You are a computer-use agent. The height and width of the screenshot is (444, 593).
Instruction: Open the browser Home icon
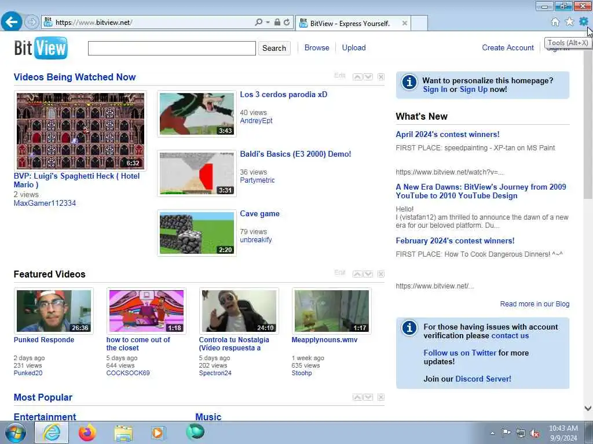click(x=555, y=22)
